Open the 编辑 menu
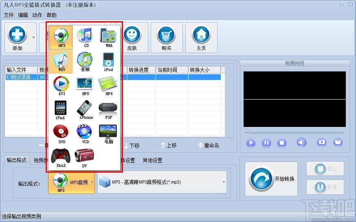Screen dimensions: 356x222 (x=23, y=15)
